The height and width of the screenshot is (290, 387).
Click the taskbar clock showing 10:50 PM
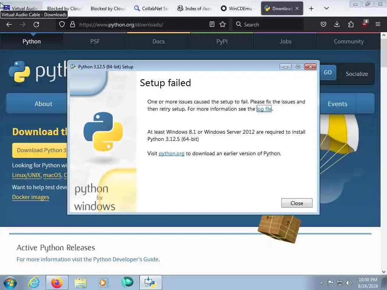tap(368, 282)
